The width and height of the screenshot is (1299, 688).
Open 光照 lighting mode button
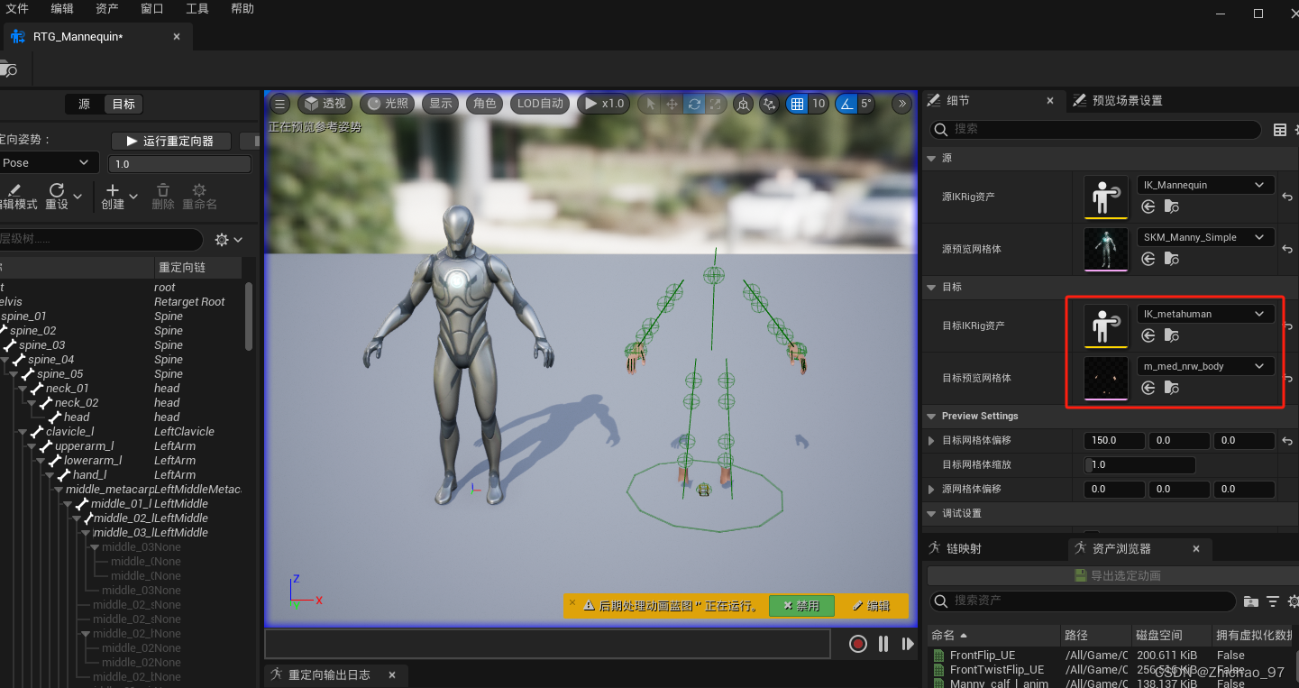(x=387, y=104)
